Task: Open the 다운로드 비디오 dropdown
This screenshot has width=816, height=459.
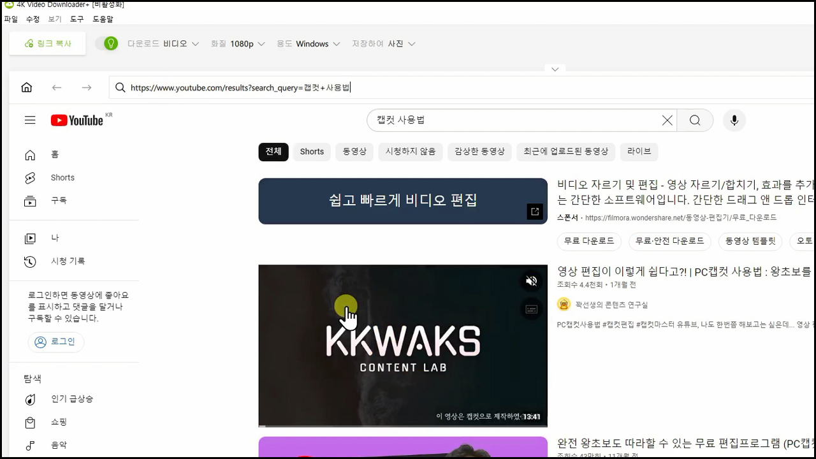Action: coord(163,44)
